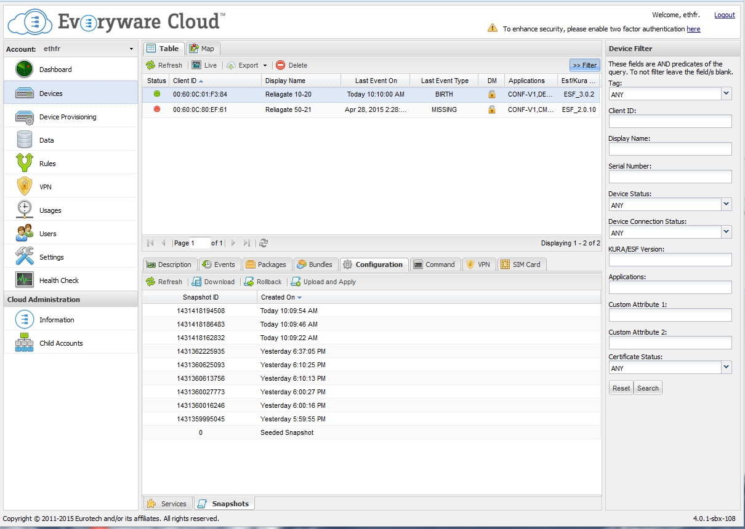Viewport: 745px width, 529px height.
Task: Click Upload and Apply
Action: 323,282
